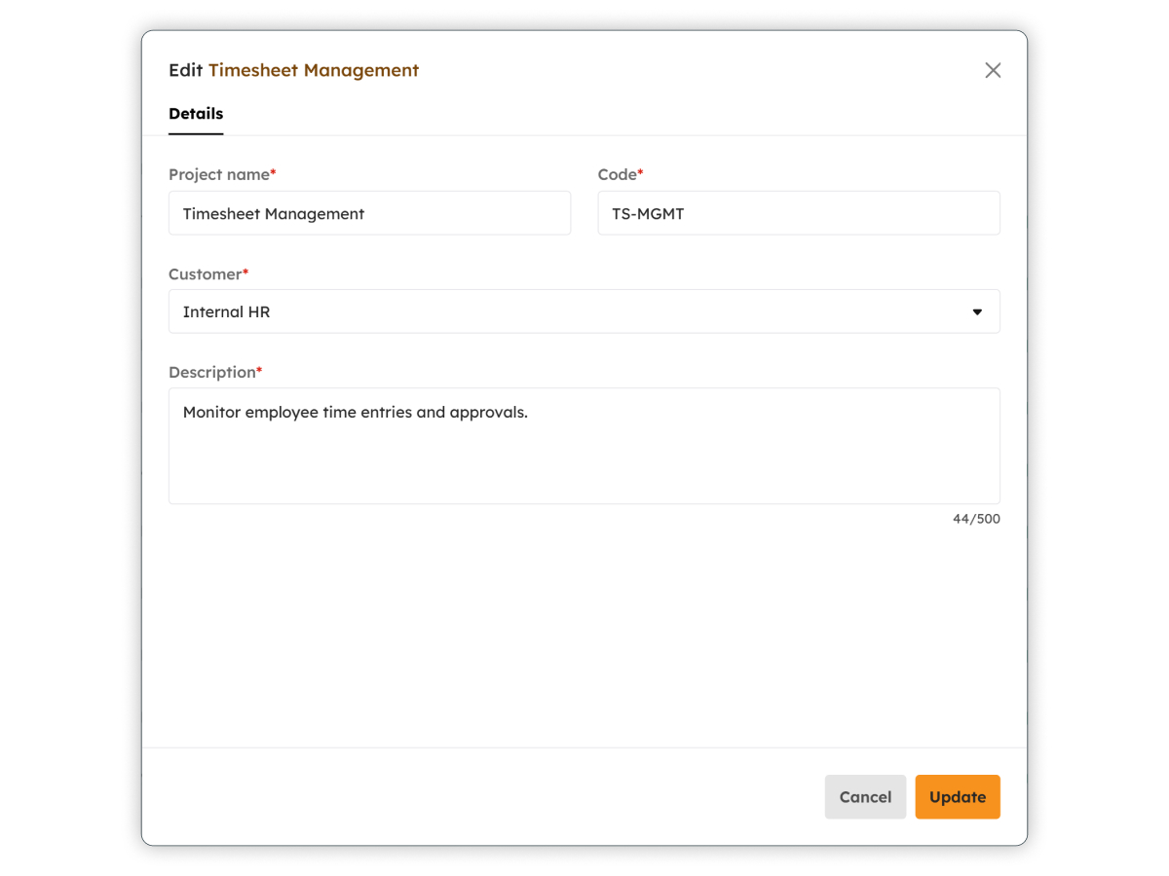This screenshot has height=876, width=1169.
Task: Click into the Code field containing TS-MGMT
Action: pyautogui.click(x=799, y=213)
